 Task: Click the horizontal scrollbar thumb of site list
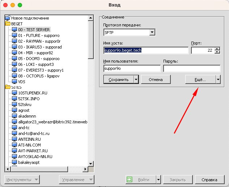[x=39, y=169]
